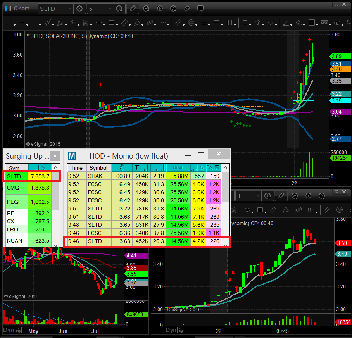The height and width of the screenshot is (338, 352).
Task: Select the cycle brackets tool in top chart
Action: click(163, 22)
